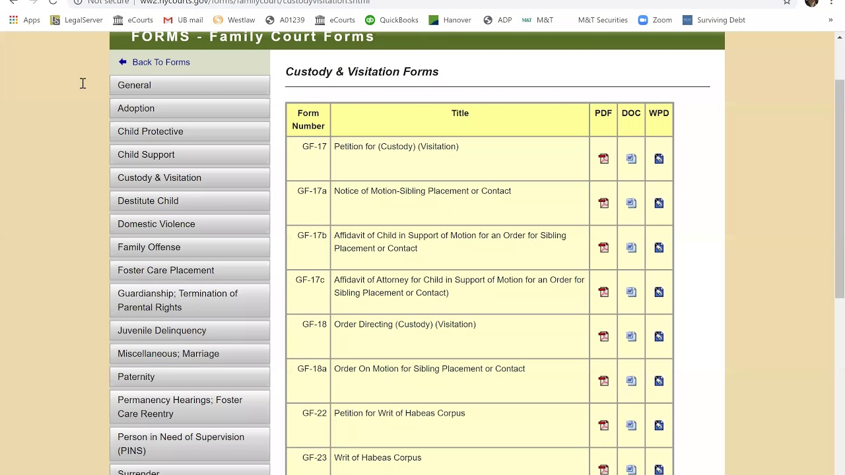Open the GF-18a WPD file icon
This screenshot has width=845, height=475.
point(659,381)
